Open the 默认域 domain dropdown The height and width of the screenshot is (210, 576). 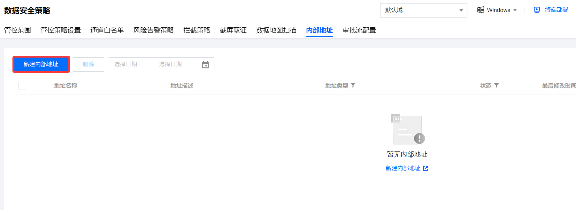tap(424, 10)
